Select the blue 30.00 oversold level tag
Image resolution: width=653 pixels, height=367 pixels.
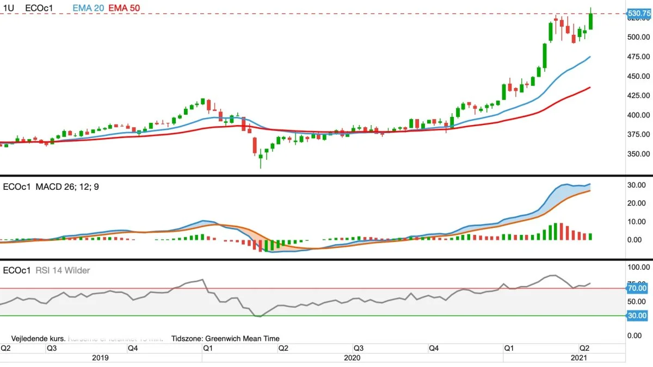point(637,315)
